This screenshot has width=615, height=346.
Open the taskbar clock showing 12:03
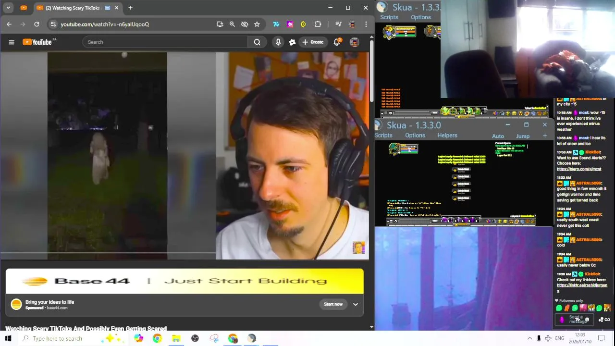(x=580, y=338)
